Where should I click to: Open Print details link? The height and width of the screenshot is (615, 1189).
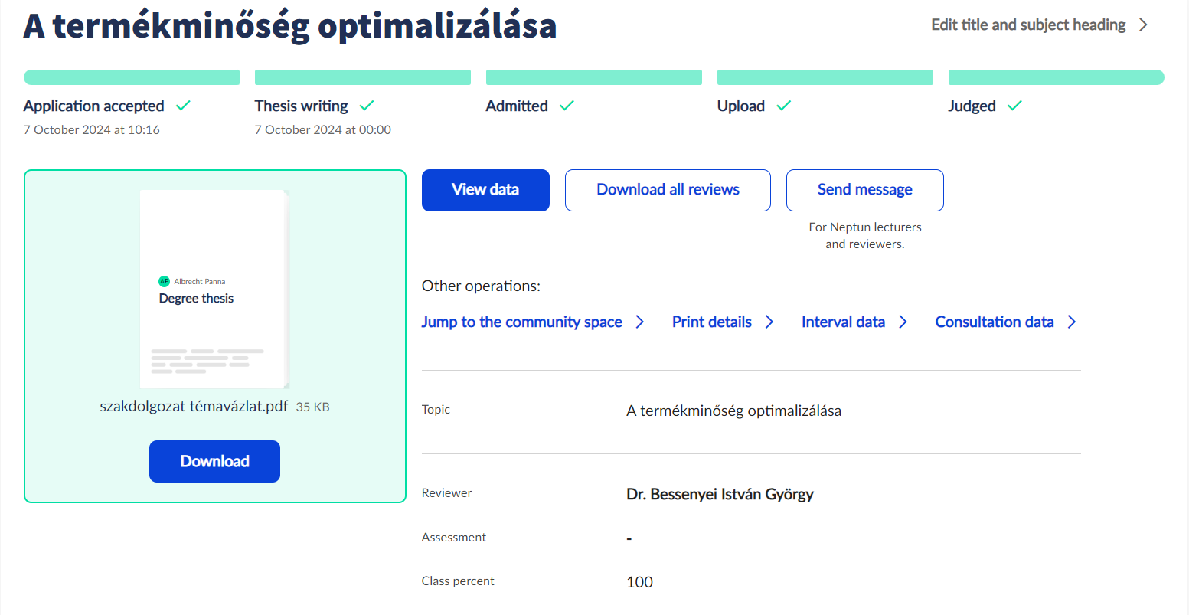pos(712,322)
